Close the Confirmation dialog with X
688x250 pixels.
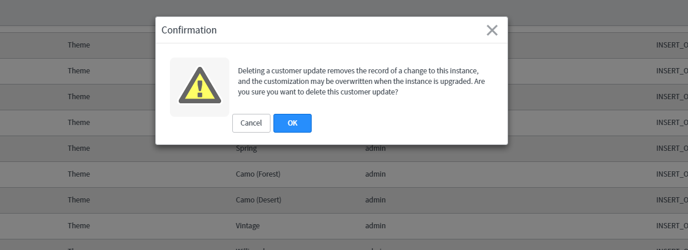pyautogui.click(x=492, y=30)
